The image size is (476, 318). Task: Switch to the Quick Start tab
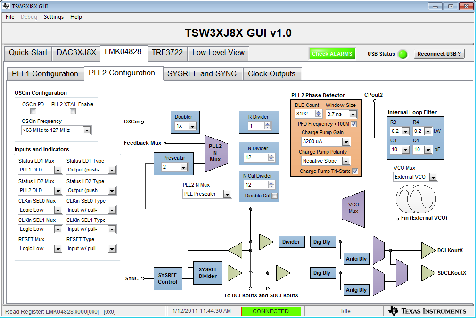click(28, 53)
